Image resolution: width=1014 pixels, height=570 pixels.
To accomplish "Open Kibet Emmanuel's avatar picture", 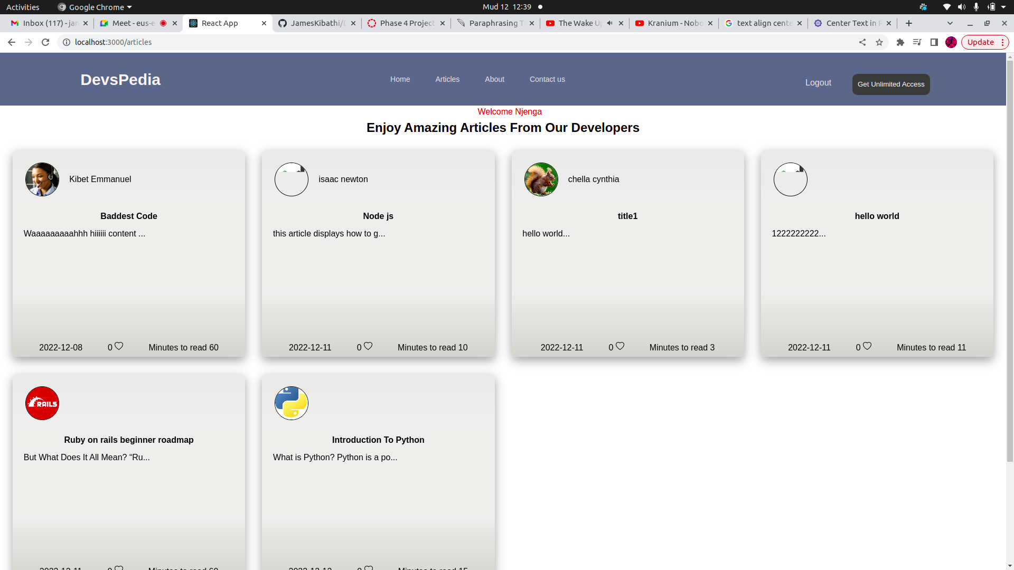I will pos(42,179).
